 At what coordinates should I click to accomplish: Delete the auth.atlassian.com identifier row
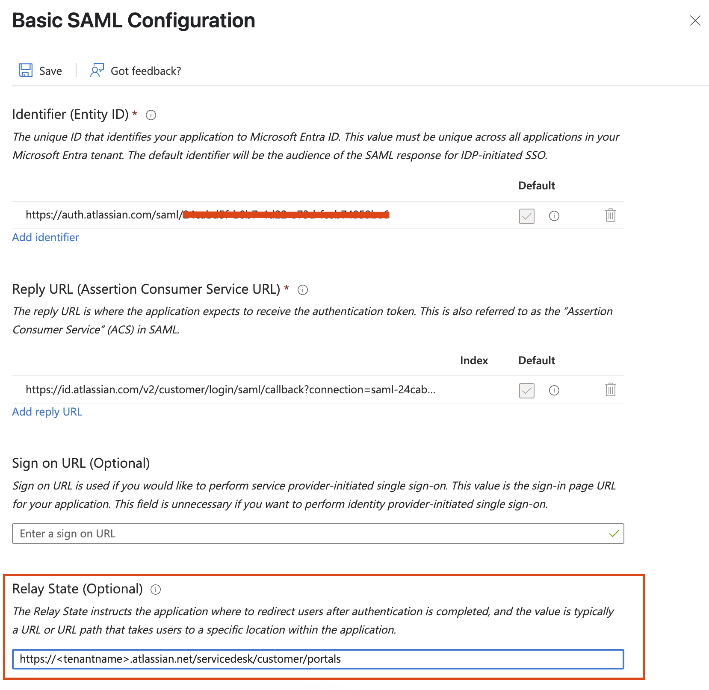(610, 215)
